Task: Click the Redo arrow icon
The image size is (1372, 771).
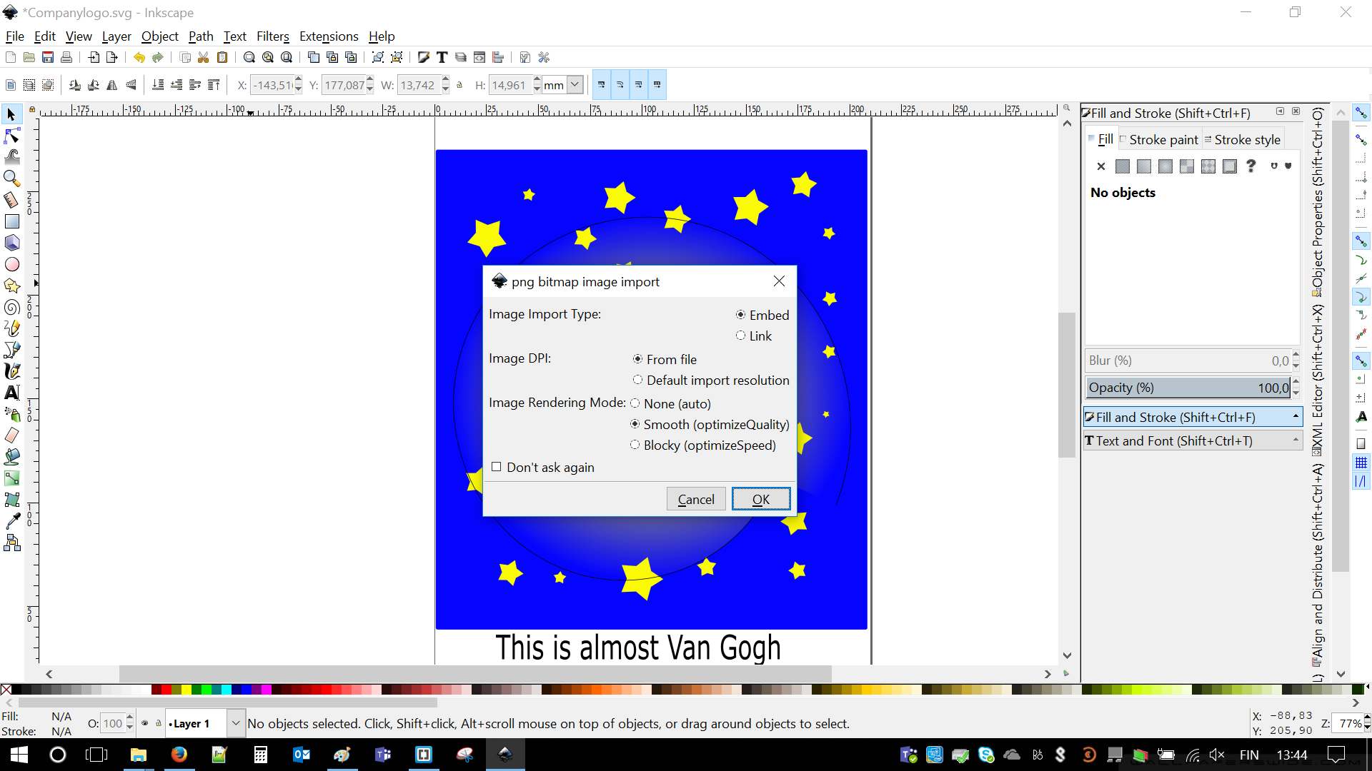Action: (x=158, y=57)
